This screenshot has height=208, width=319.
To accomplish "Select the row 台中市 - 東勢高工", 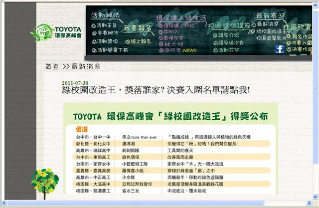I will (171, 157).
